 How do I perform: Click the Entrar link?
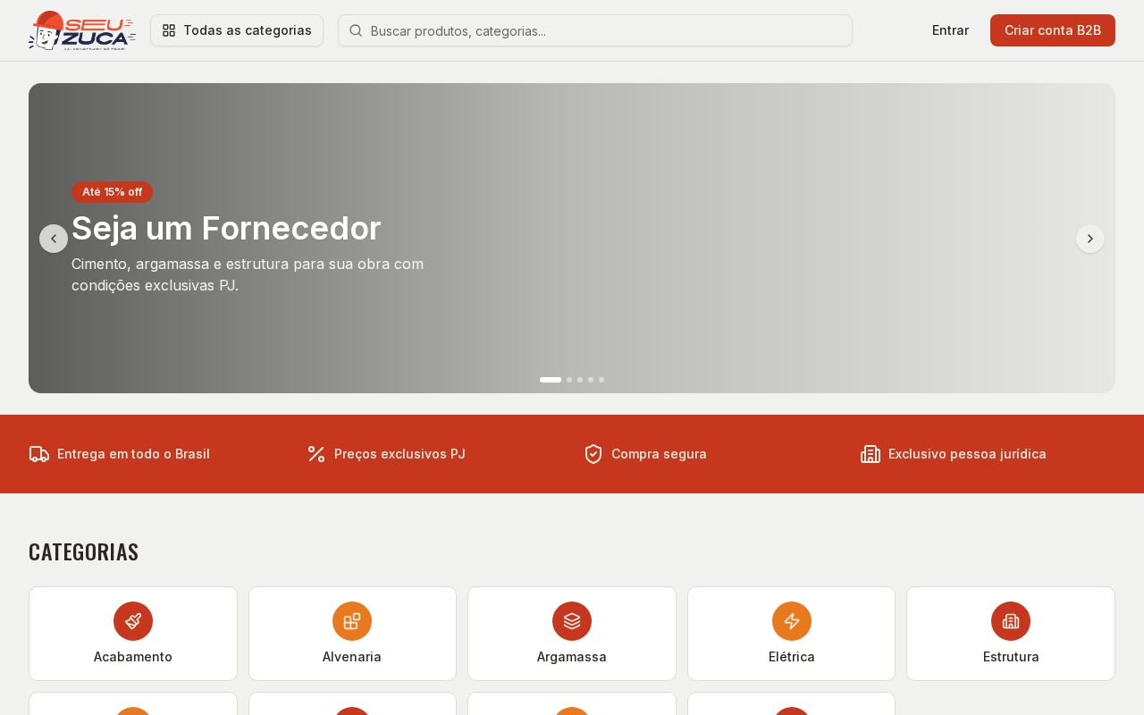pos(950,30)
